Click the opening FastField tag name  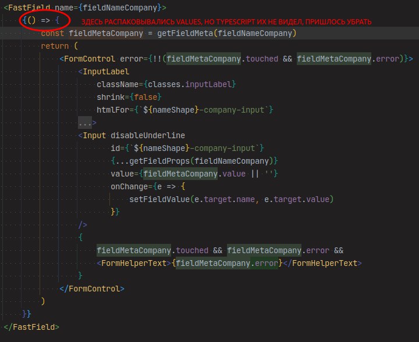pyautogui.click(x=29, y=8)
